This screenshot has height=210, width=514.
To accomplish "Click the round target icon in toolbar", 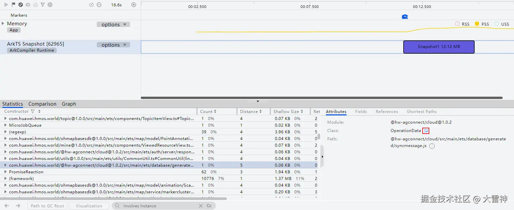I will coord(21,5).
